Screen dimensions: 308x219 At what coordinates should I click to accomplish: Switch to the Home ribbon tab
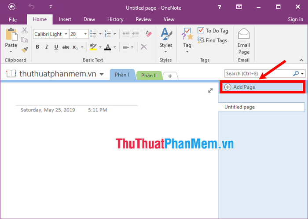(40, 19)
